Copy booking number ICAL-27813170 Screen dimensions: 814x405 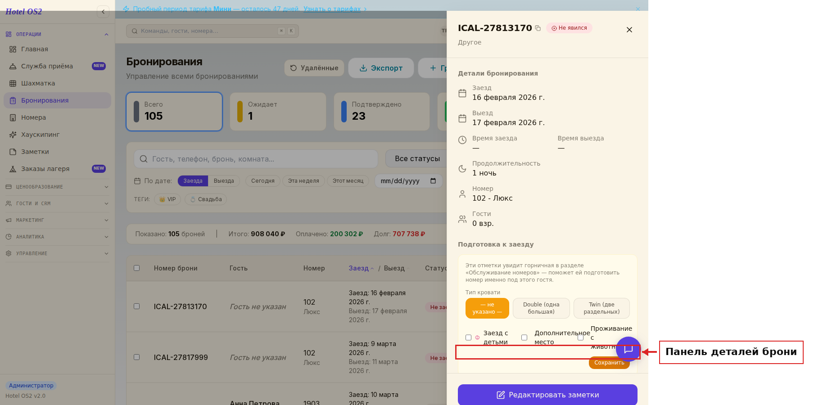[538, 28]
